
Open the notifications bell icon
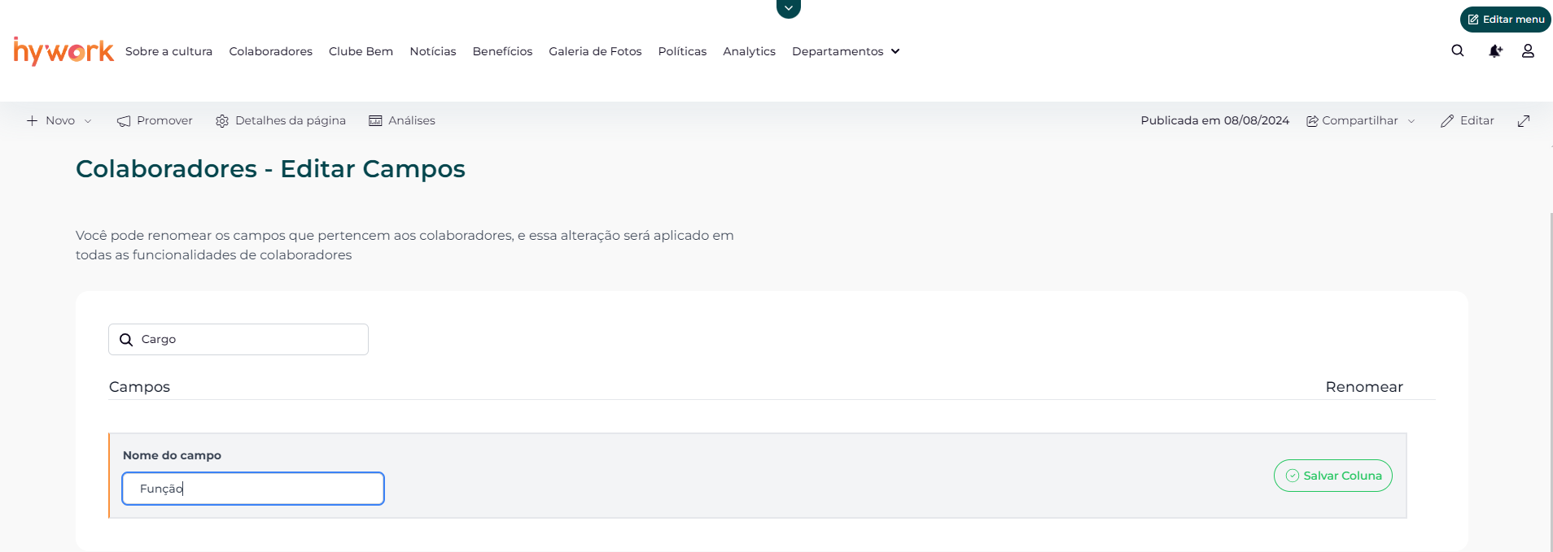pyautogui.click(x=1494, y=50)
